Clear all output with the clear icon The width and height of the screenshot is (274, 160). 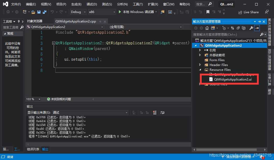155,113
